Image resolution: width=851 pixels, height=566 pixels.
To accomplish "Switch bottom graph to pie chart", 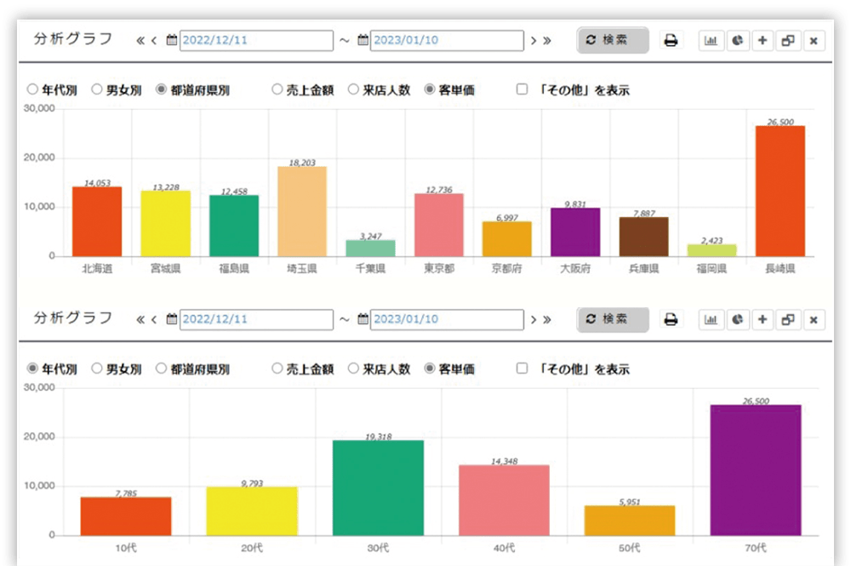I will point(737,320).
